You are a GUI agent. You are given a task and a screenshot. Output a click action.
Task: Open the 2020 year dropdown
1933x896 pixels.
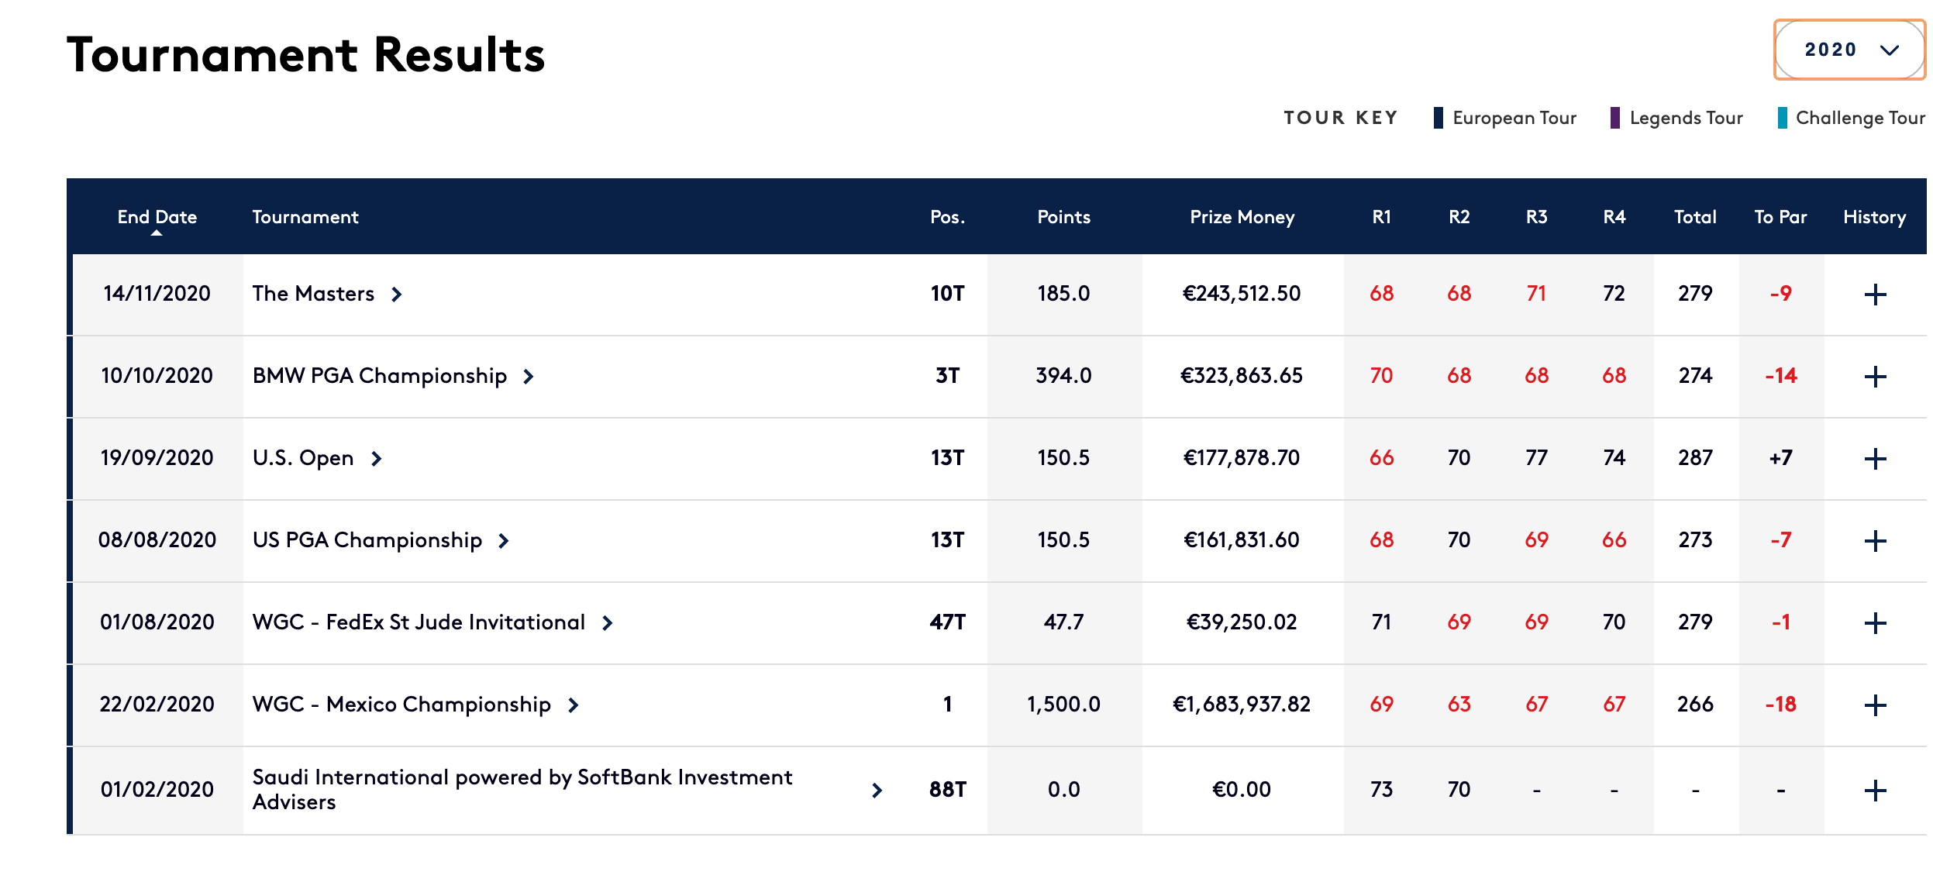point(1849,50)
